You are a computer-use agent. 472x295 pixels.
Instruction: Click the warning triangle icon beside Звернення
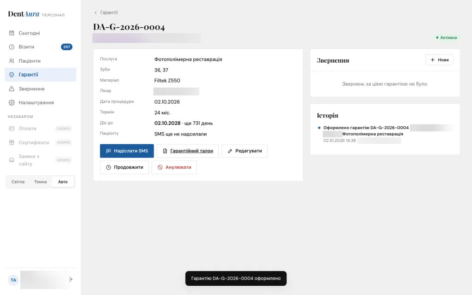(12, 88)
